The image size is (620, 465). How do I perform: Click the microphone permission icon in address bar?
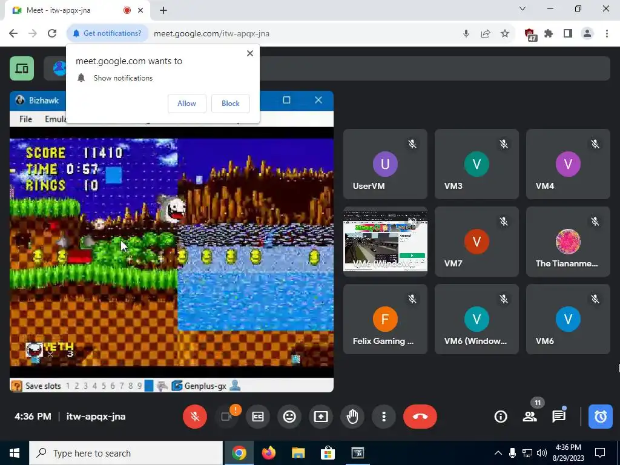pos(466,34)
